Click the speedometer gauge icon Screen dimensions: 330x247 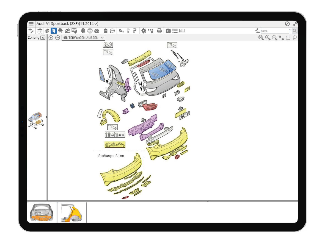pos(97,31)
